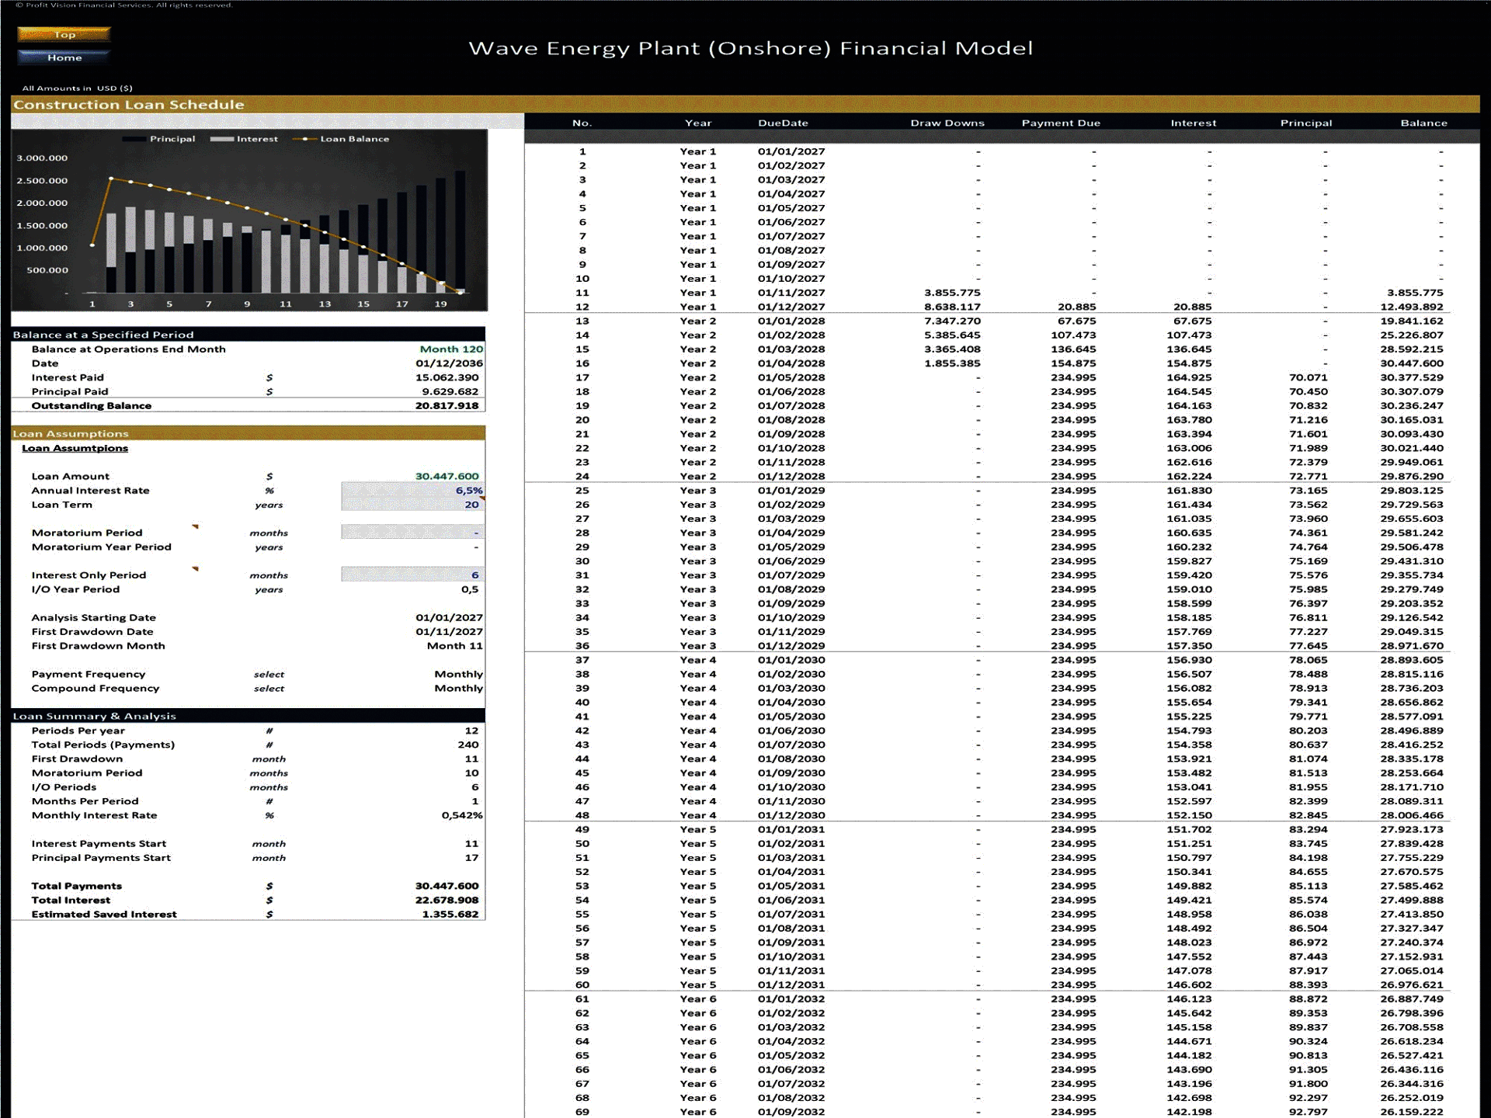Select the Interest Paid value 15.062.390
This screenshot has width=1491, height=1118.
pos(447,377)
